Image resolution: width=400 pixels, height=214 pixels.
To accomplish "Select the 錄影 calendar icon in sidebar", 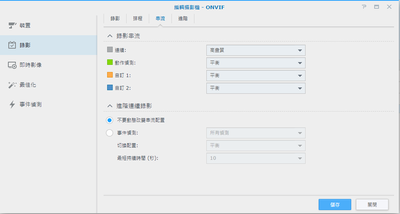I will tap(12, 45).
